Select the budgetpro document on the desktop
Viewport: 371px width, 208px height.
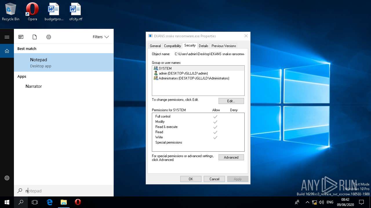click(54, 12)
